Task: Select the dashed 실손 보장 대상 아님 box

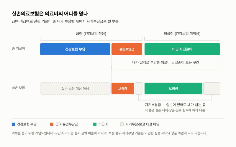Action: tap(75, 88)
